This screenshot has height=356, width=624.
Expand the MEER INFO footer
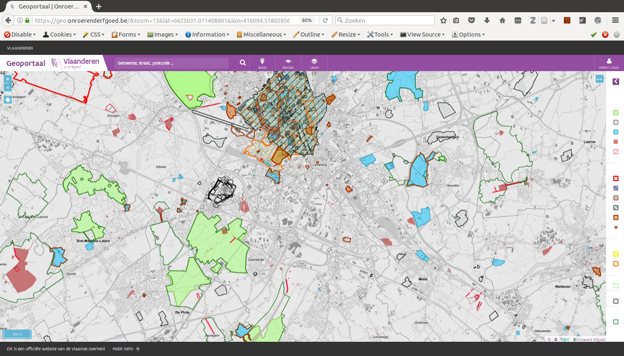pyautogui.click(x=126, y=349)
